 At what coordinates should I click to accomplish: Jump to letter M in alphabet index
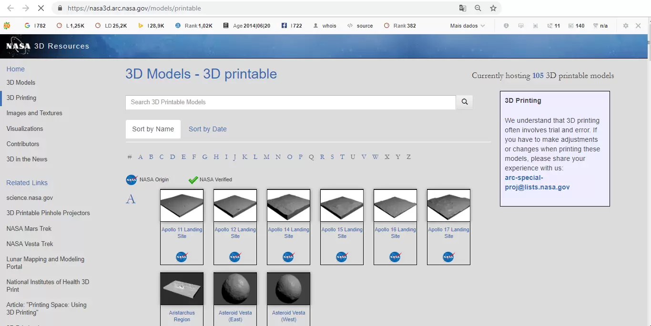[x=266, y=157]
